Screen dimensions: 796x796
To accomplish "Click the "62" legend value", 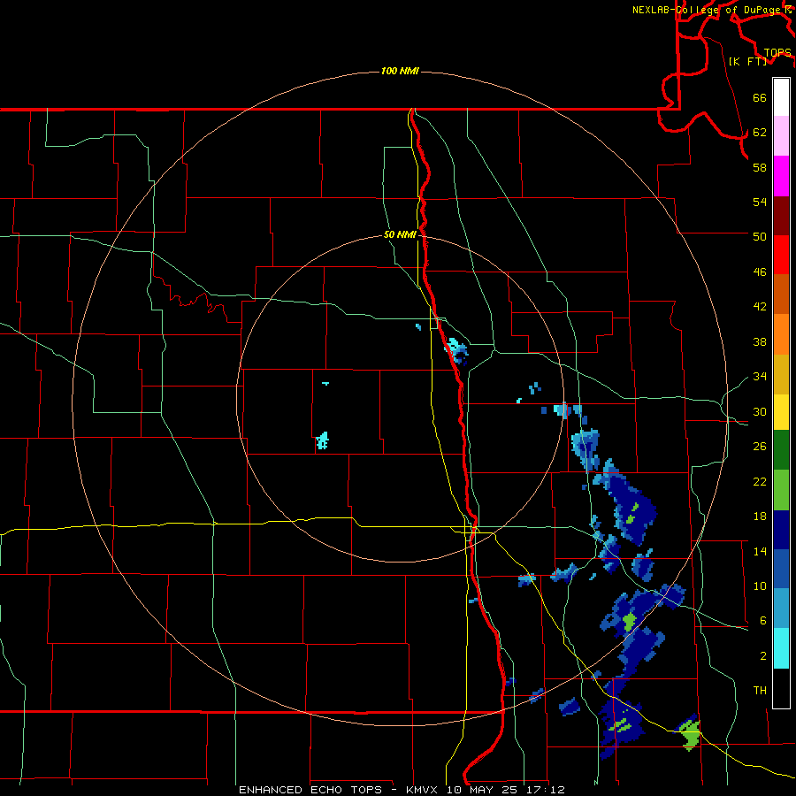I will [760, 133].
